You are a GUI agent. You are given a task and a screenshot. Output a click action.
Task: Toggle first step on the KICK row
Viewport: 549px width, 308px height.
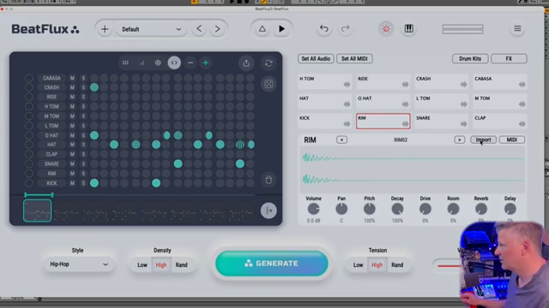(94, 183)
